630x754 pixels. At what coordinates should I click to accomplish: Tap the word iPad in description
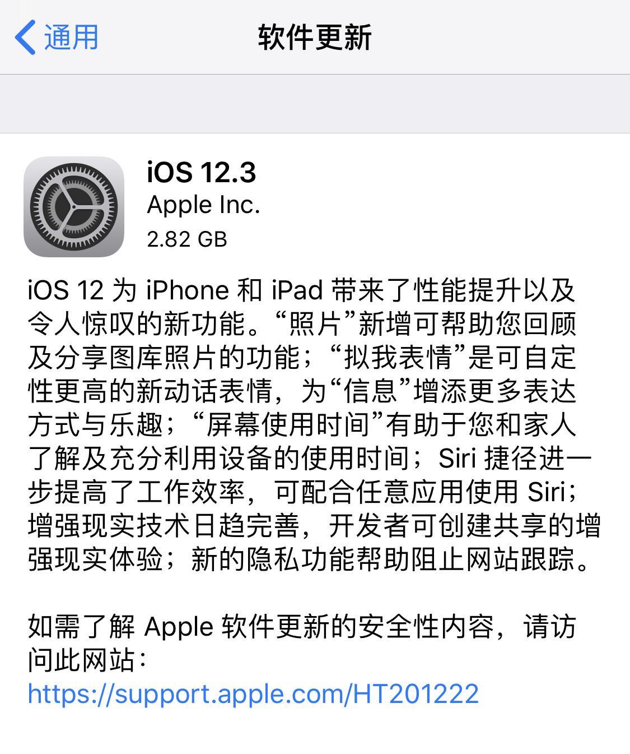(x=297, y=290)
